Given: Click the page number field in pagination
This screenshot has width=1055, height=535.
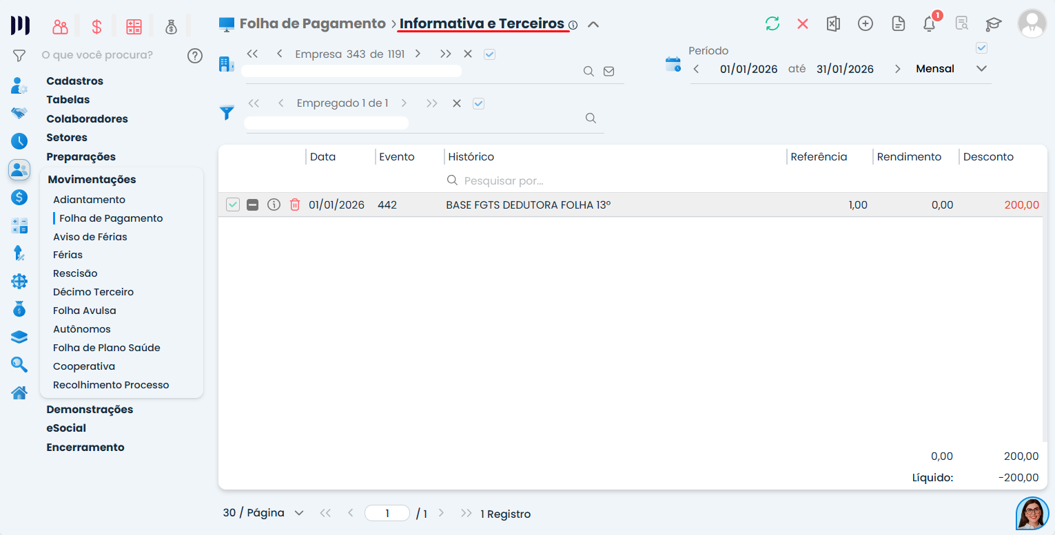Looking at the screenshot, I should pyautogui.click(x=387, y=513).
